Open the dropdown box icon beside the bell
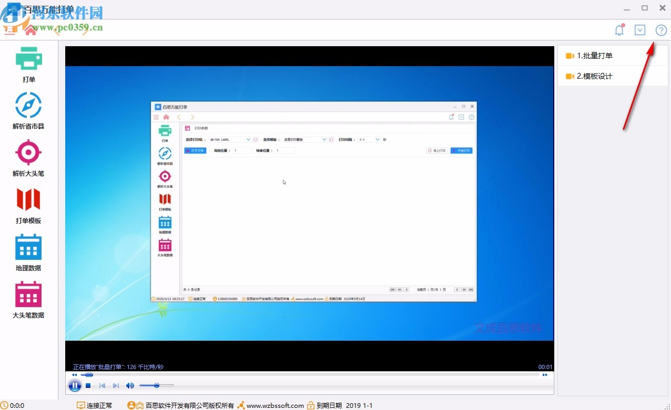Screen dimensions: 671x410 point(640,30)
